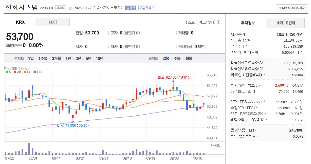Click the 한국거래소(KRX) chart label

[x=17, y=68]
